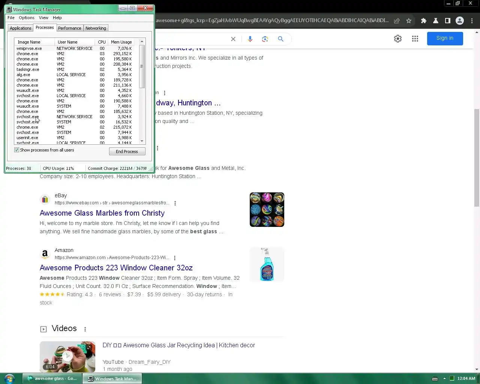Open Awesome Products 223 Window Cleaner link

tap(116, 268)
